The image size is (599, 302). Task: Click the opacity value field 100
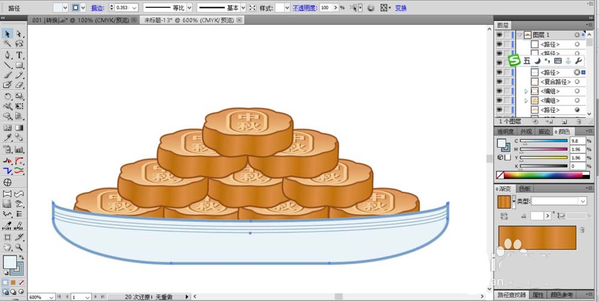tap(326, 8)
